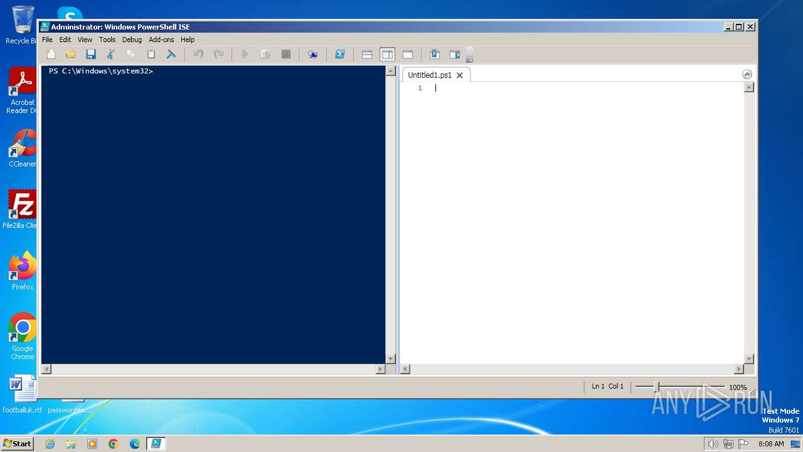Close the Untitled1.ps1 tab
The height and width of the screenshot is (452, 803).
click(459, 75)
